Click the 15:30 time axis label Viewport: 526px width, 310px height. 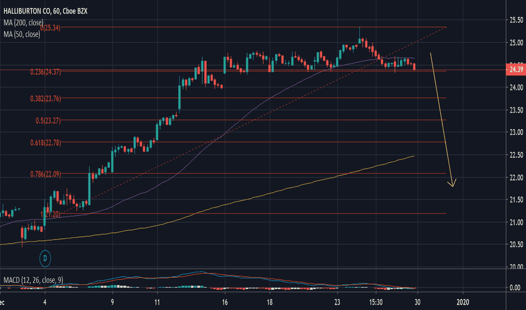376,302
